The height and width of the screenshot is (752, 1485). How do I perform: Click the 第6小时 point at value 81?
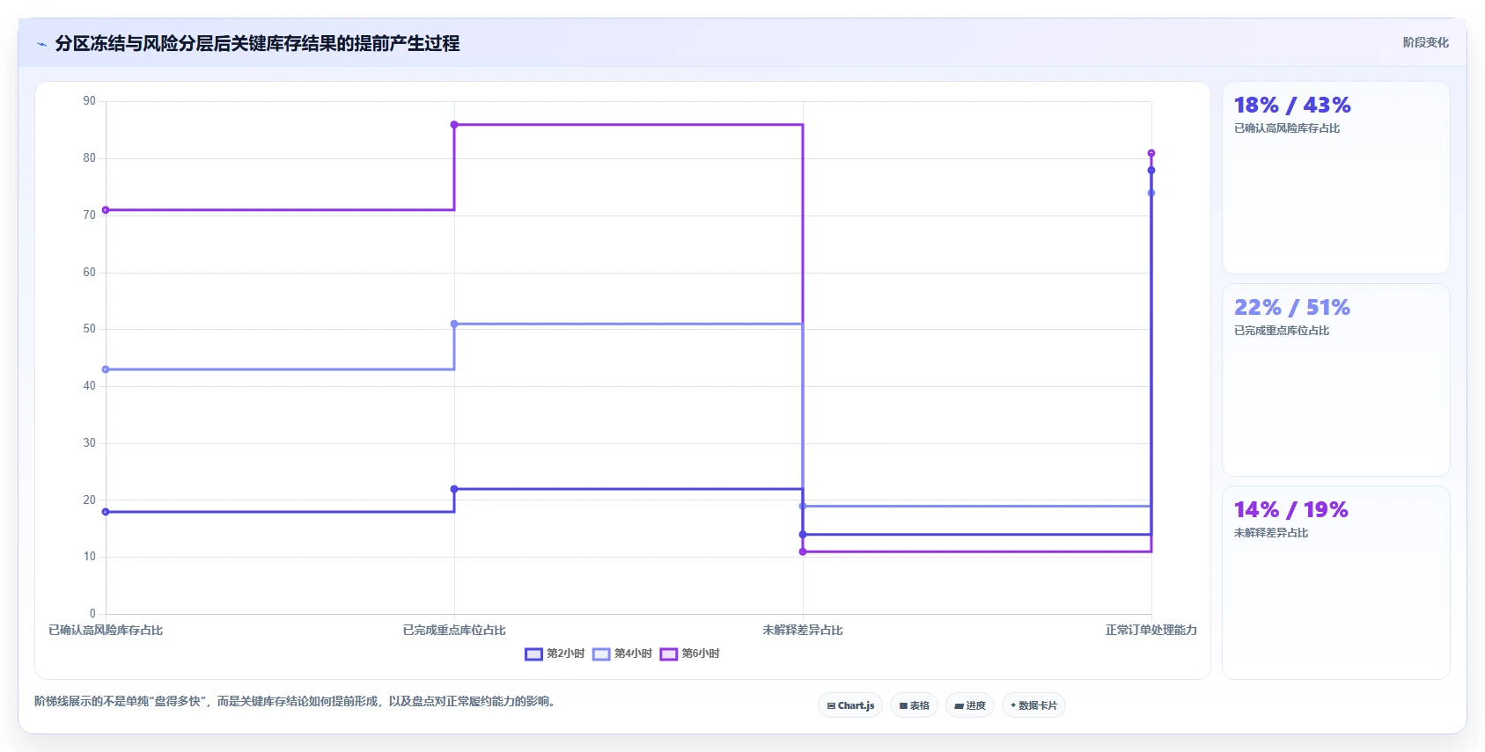point(1151,153)
